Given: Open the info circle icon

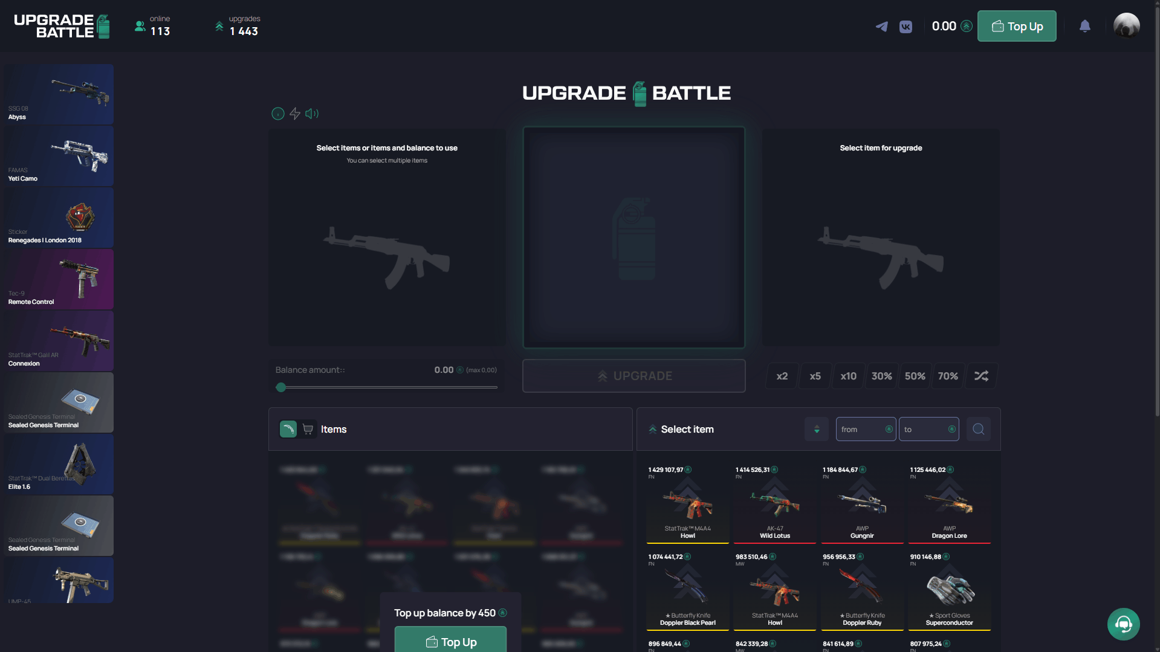Looking at the screenshot, I should coord(277,114).
